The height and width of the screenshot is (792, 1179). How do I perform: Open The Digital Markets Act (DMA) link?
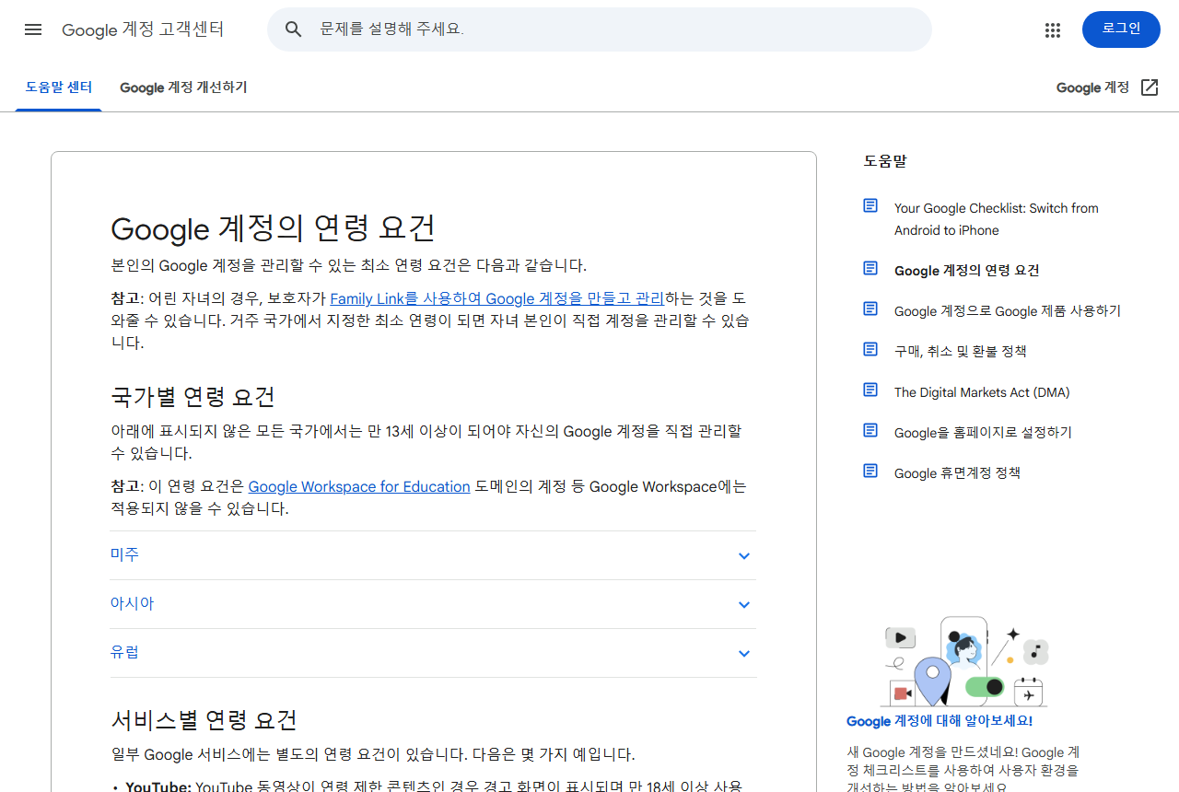tap(982, 392)
